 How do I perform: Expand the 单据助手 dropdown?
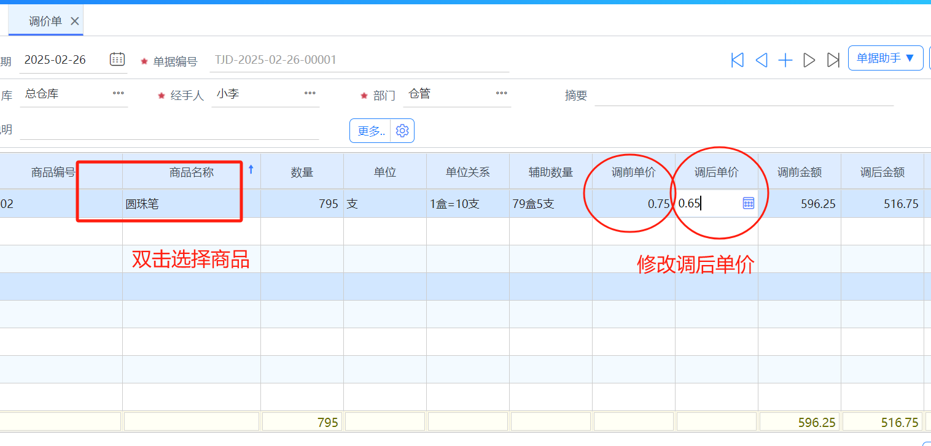[x=886, y=58]
